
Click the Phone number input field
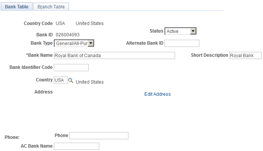(x=99, y=135)
